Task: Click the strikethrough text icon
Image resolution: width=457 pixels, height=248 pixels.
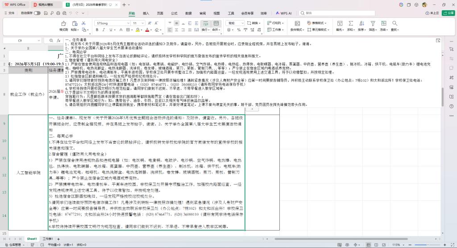Action: click(121, 30)
